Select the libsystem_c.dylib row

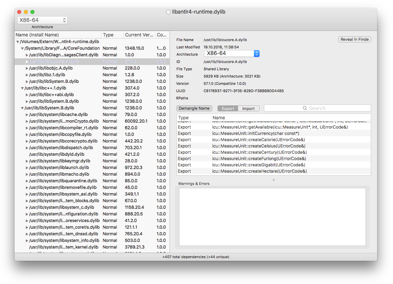(x=92, y=207)
